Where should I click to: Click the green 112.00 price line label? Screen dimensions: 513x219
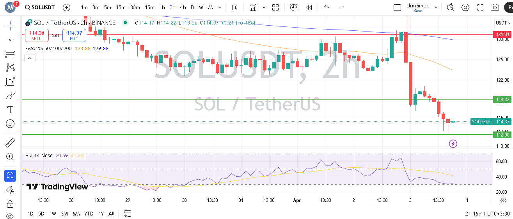[x=503, y=135]
